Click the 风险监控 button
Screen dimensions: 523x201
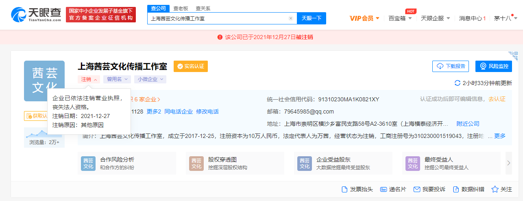(494, 66)
